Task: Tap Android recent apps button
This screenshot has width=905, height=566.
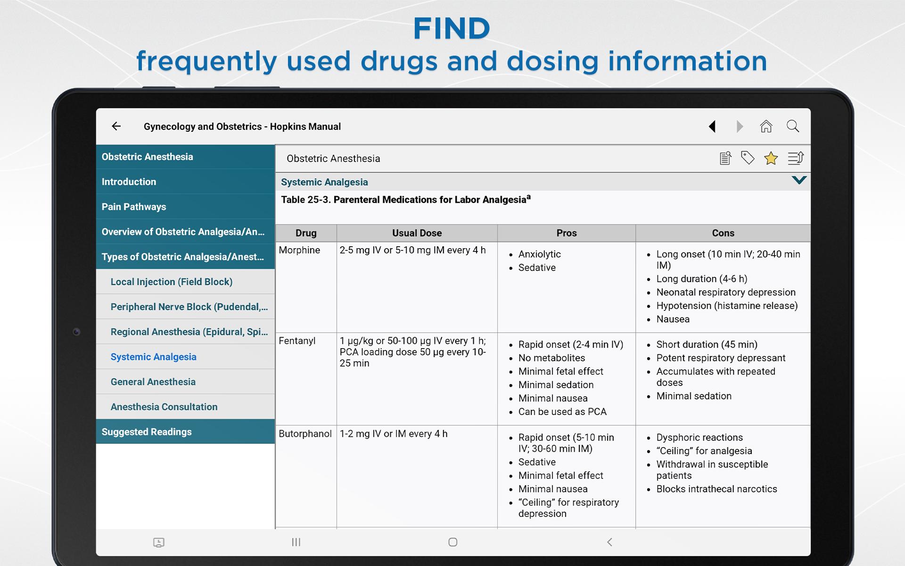Action: [x=296, y=542]
